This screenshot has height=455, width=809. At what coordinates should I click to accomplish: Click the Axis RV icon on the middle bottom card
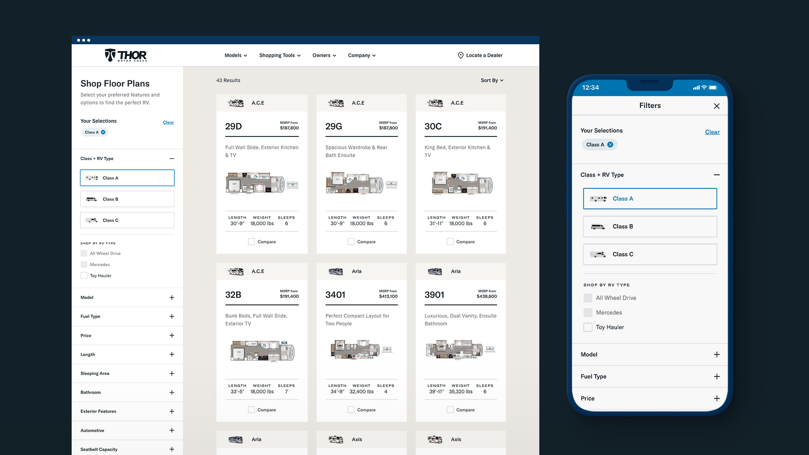coord(336,439)
